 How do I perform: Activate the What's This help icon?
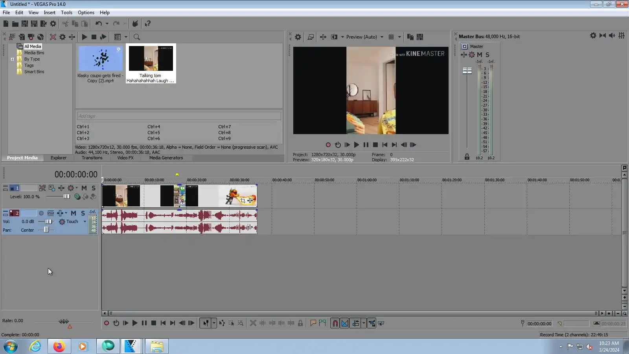(148, 24)
